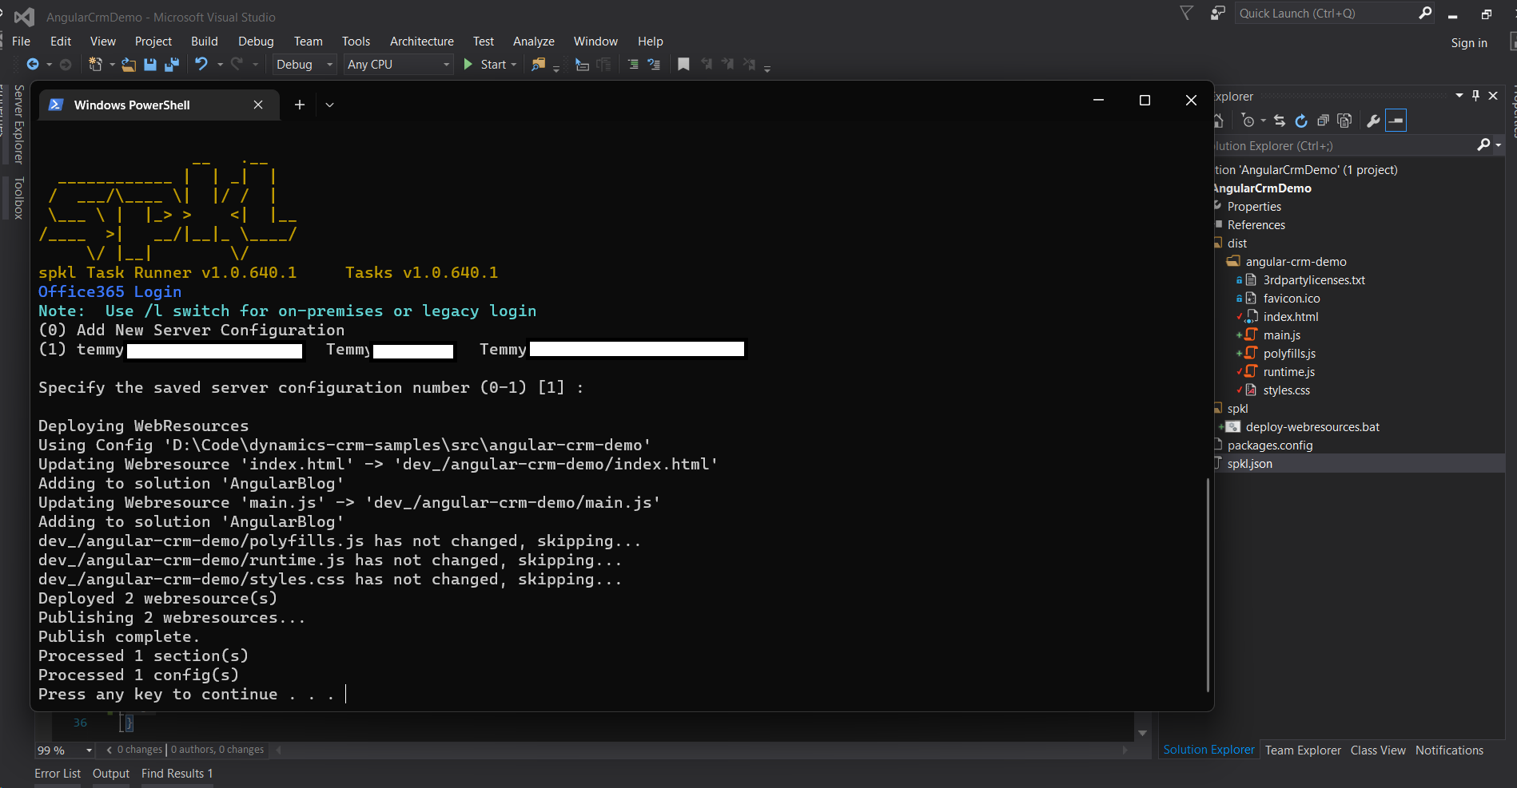Click the Collapse All icon in Solution Explorer
This screenshot has height=788, width=1517.
1323,121
